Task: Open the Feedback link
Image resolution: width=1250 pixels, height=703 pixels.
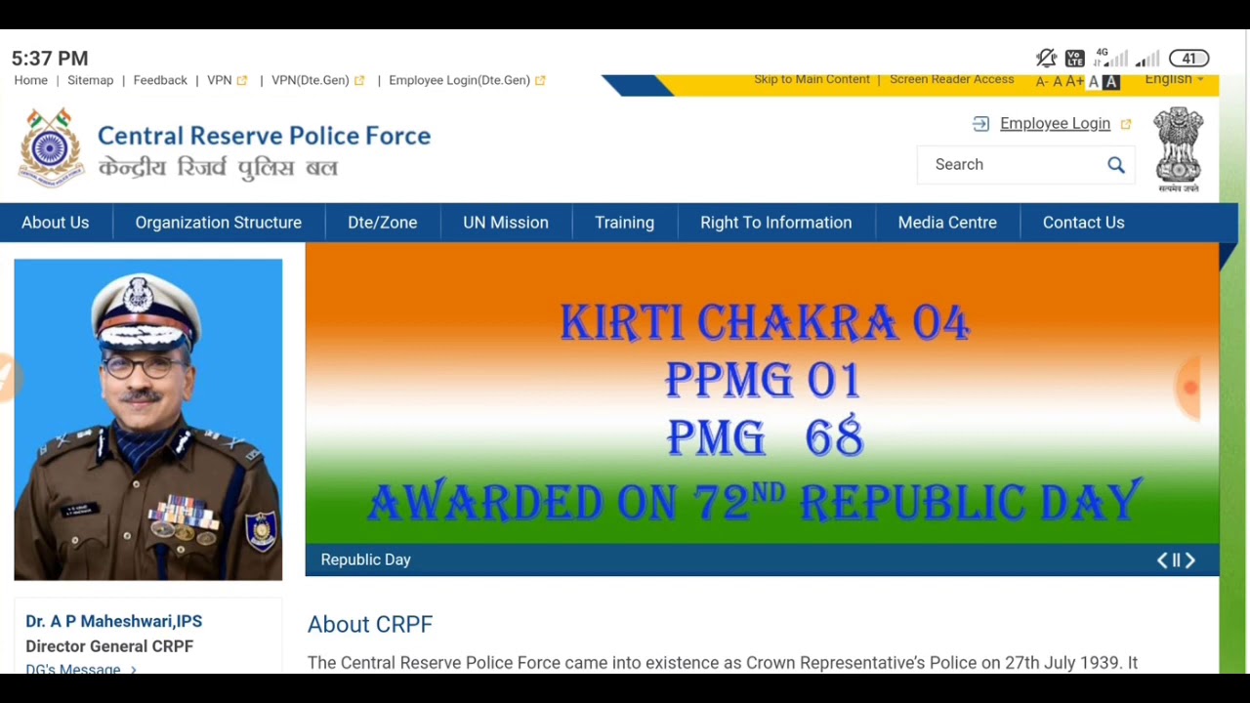Action: pos(160,81)
